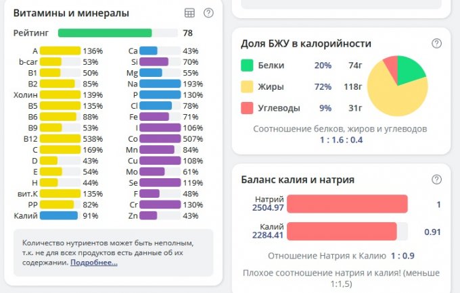
Task: Click the B12 vitamin bar showing 538%
Action: (60, 138)
